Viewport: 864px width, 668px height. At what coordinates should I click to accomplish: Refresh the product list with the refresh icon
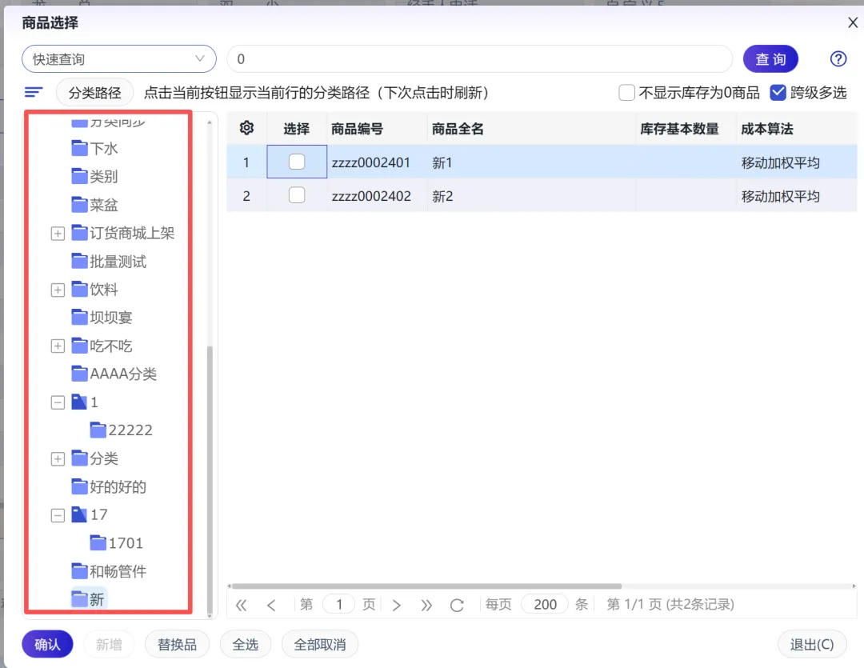(457, 604)
